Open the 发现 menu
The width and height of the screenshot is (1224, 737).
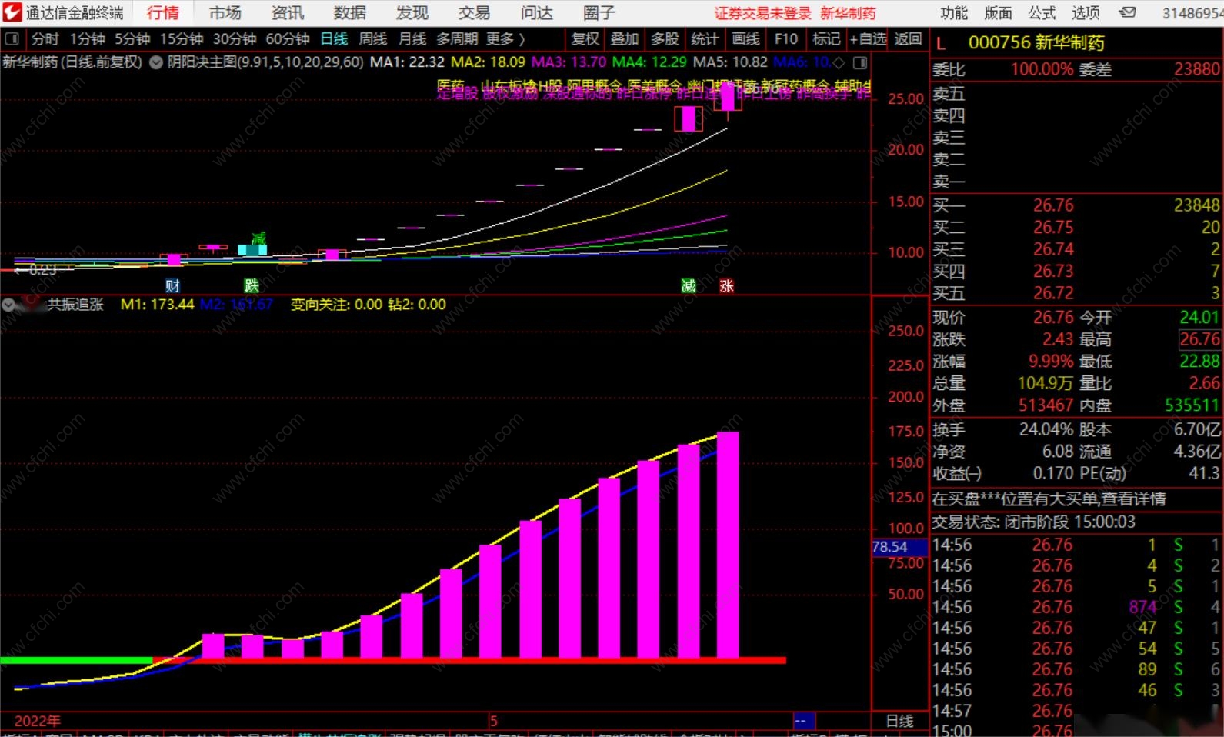412,12
